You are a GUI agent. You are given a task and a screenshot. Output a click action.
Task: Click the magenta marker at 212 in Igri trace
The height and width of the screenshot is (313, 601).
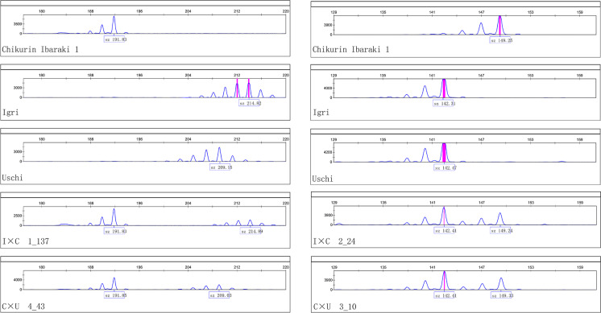pos(237,88)
